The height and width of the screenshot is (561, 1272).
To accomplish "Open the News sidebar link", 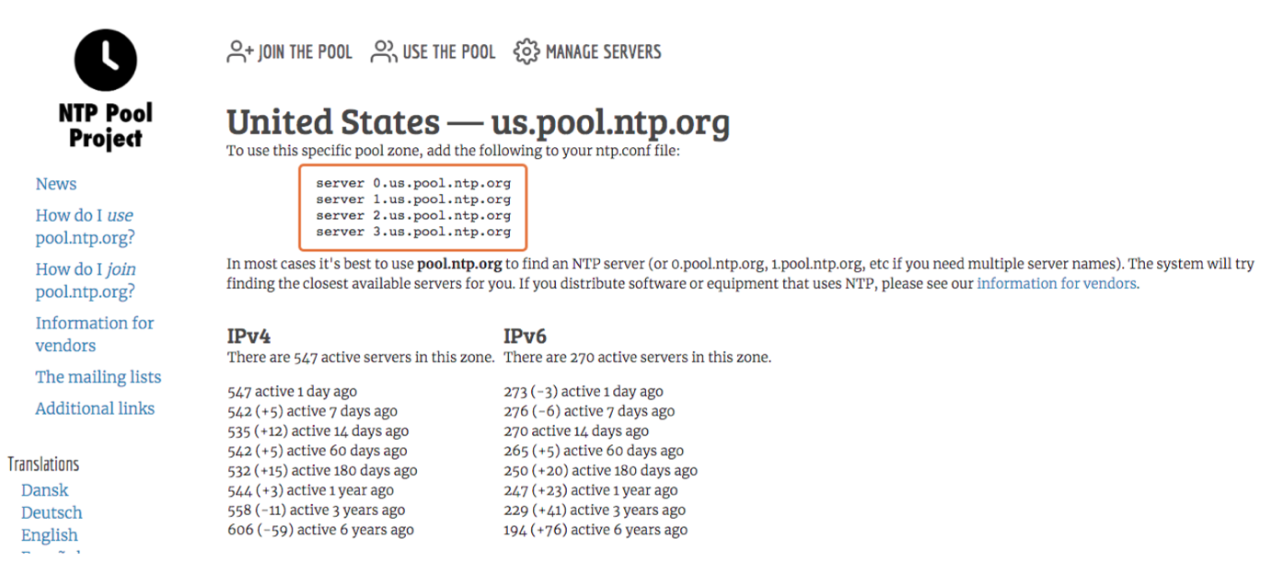I will [x=56, y=184].
